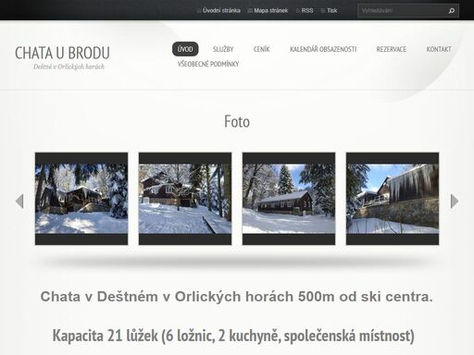Open third photo of long cabin
This screenshot has height=355, width=474.
point(289,199)
